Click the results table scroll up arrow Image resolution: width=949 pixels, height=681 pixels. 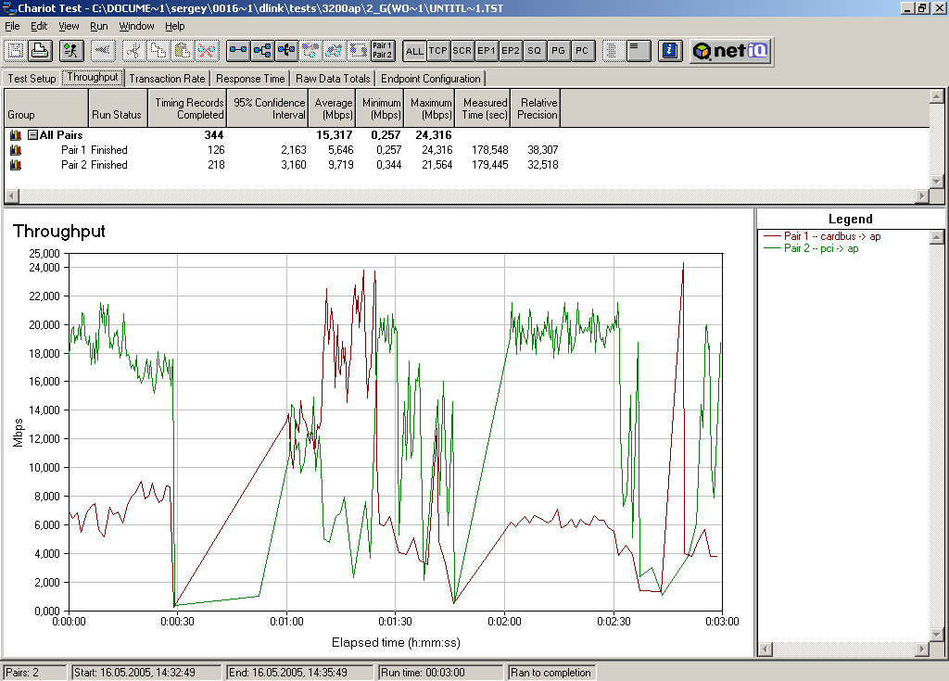point(936,96)
